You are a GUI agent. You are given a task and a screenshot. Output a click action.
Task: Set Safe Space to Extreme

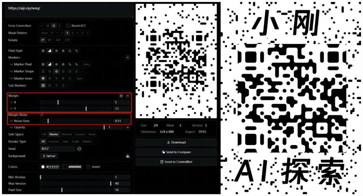tap(80, 134)
